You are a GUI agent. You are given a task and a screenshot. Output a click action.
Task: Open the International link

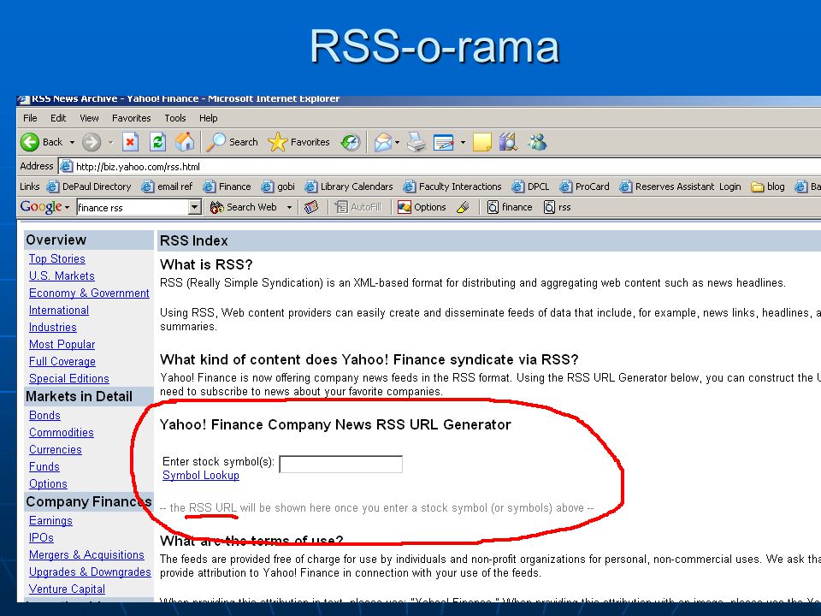(59, 310)
